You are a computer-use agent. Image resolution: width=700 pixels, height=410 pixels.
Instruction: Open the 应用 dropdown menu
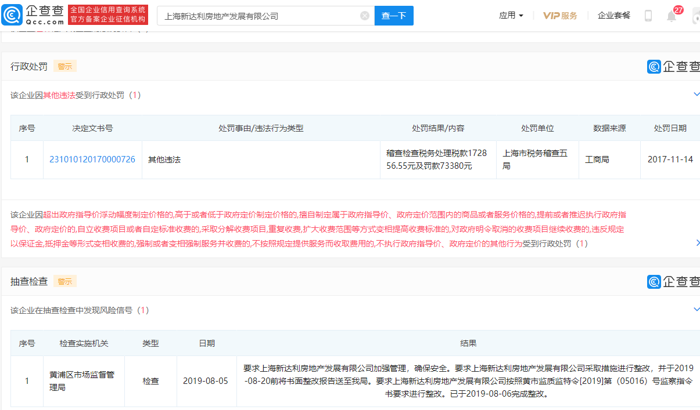pos(511,16)
